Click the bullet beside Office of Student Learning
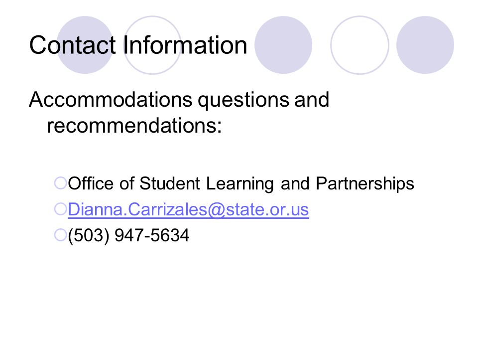Viewport: 478px width, 359px height. tap(60, 183)
